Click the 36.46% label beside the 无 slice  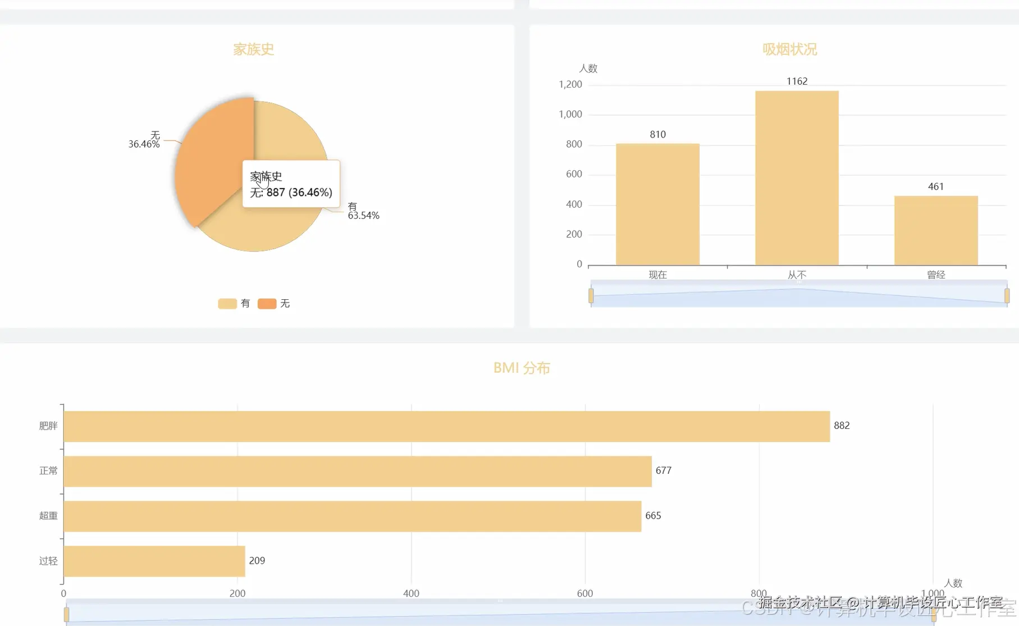coord(144,144)
